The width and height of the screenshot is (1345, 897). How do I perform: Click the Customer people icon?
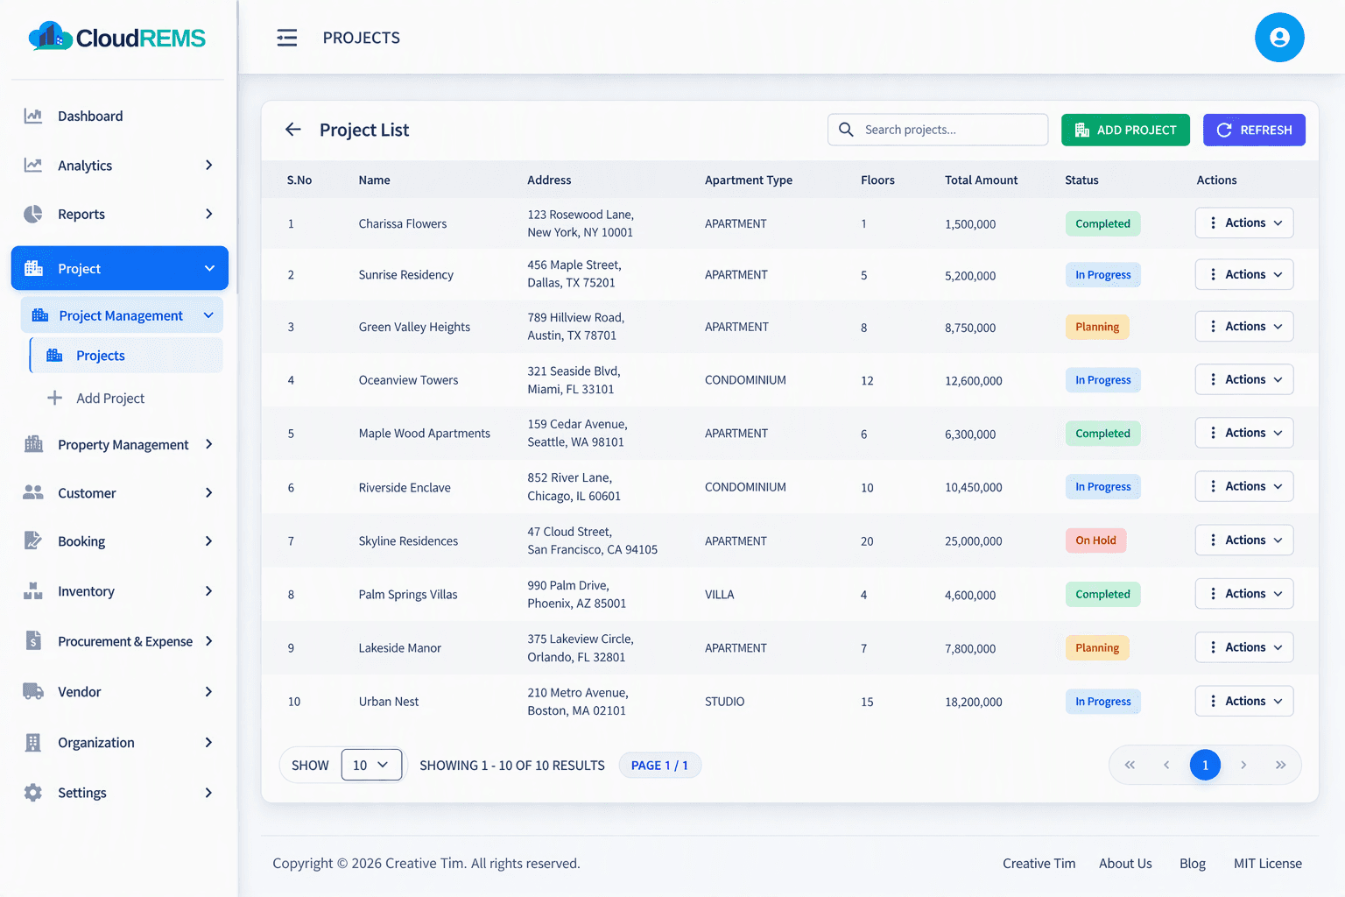coord(33,492)
